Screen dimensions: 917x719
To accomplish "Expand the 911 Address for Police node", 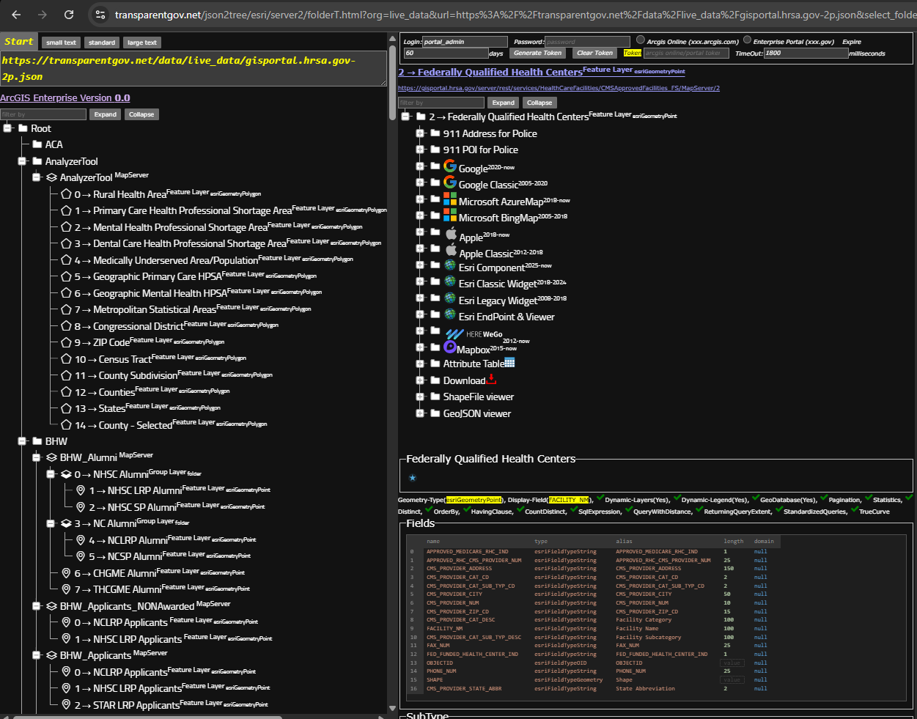I will (420, 133).
